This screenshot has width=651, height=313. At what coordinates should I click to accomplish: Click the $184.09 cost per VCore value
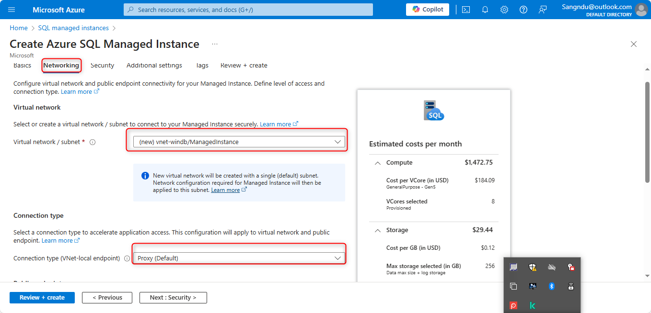[x=484, y=180]
